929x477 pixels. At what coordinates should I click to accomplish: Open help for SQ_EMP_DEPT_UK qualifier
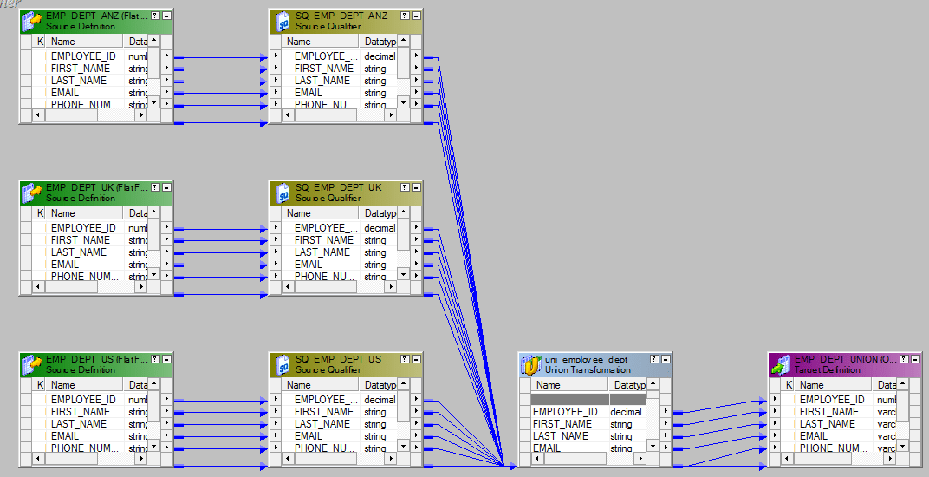pos(405,187)
